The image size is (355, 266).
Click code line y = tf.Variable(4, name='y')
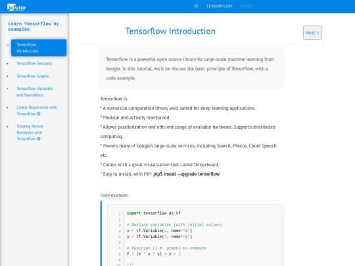coord(159,236)
